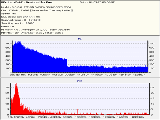Select the Sampling count : 122096 line
This screenshot has height=120, width=160.
(x=18, y=23)
